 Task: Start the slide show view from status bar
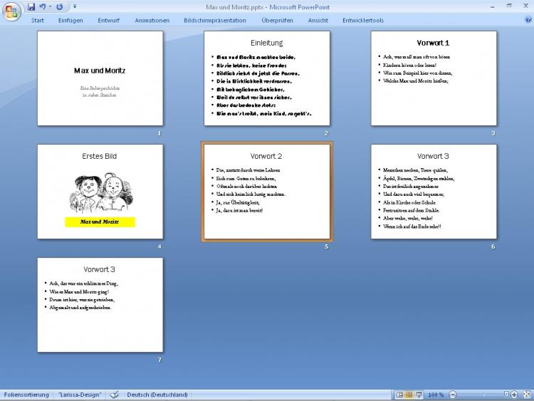(x=419, y=395)
